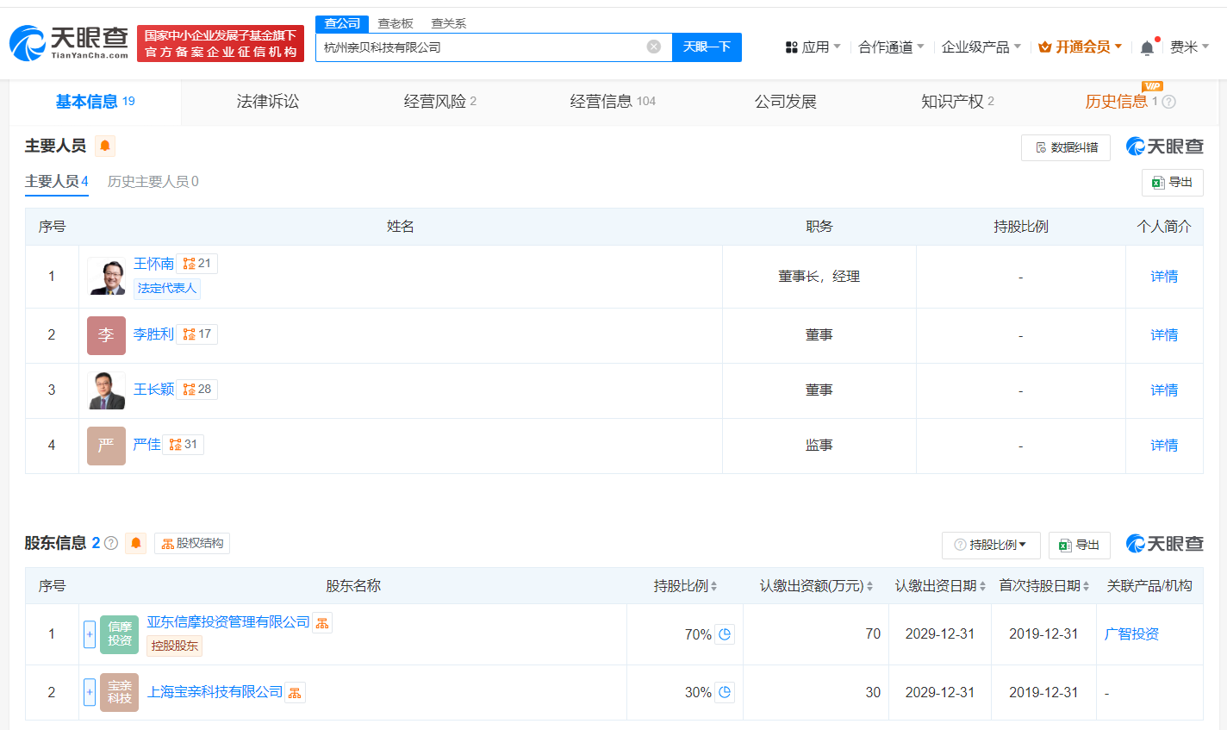
Task: Expand the 亚东信摩投资管理有限公司 shareholder row
Action: tap(90, 634)
